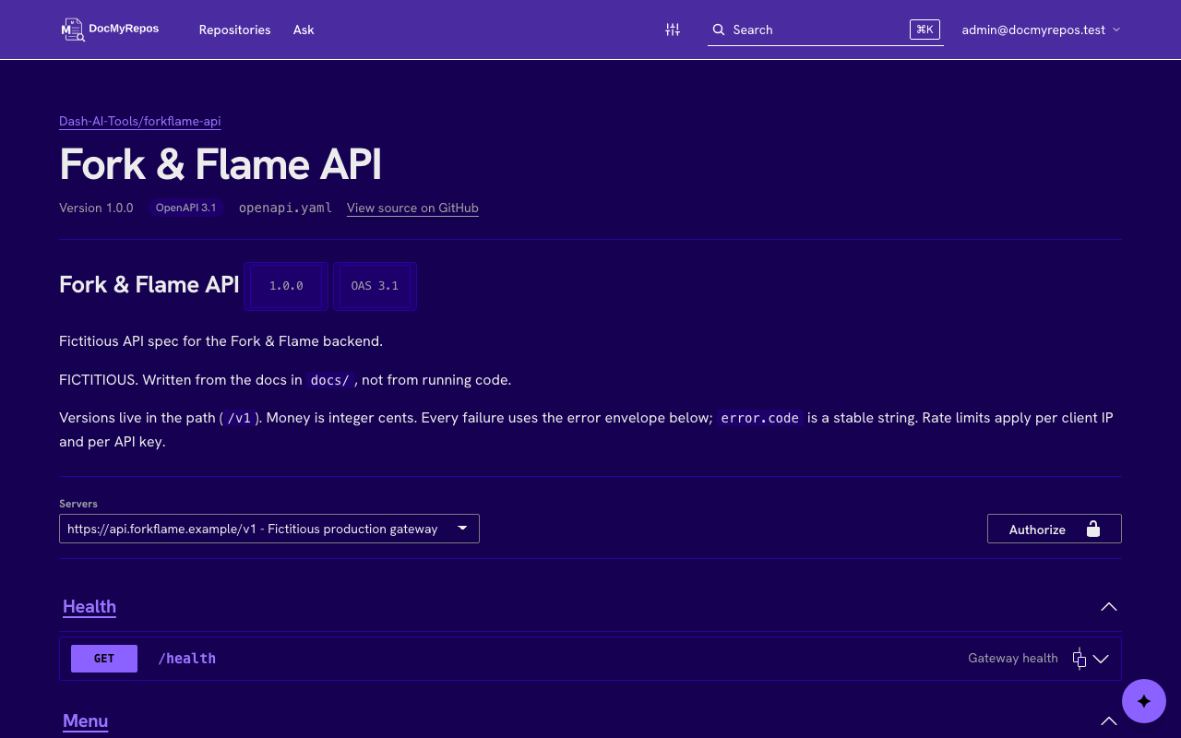Open the Servers dropdown

269,529
